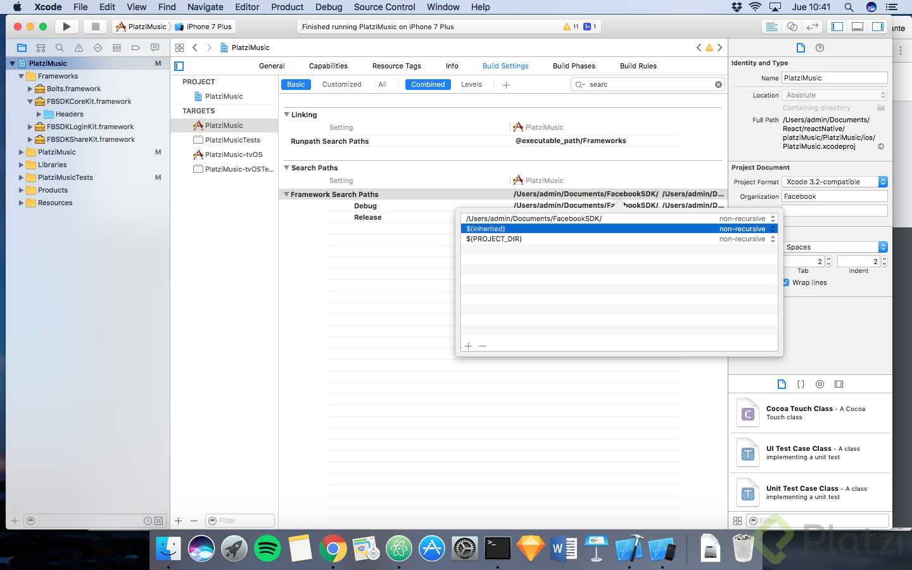Open Google Chrome from the Dock
Image resolution: width=912 pixels, height=570 pixels.
(x=333, y=548)
